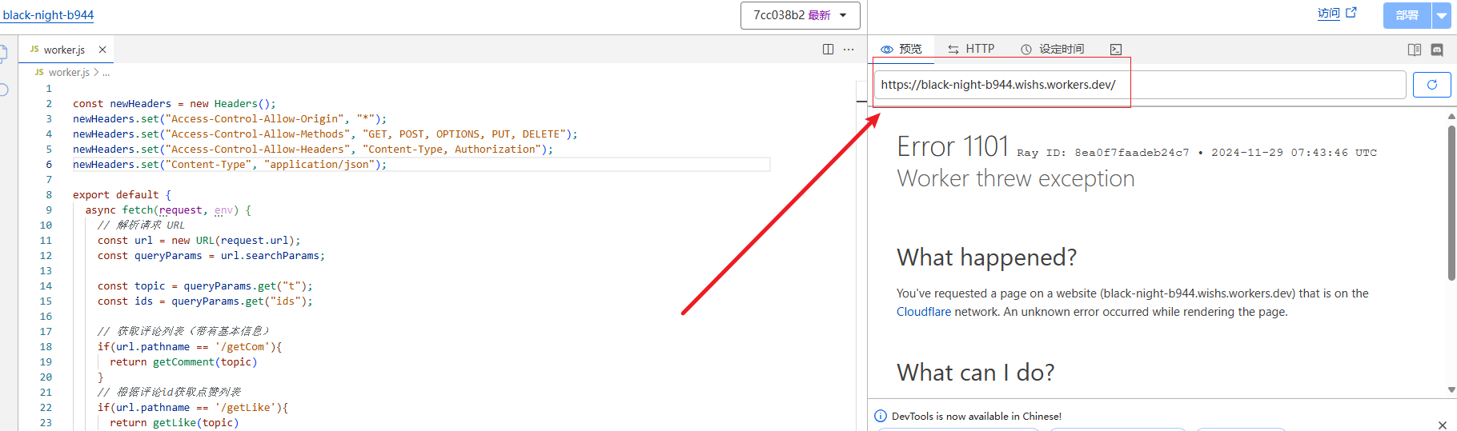Click the DevTools info icon
The width and height of the screenshot is (1457, 431).
[x=881, y=416]
